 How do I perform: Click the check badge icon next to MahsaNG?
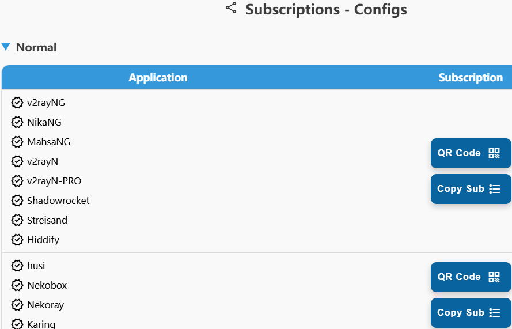click(x=17, y=142)
